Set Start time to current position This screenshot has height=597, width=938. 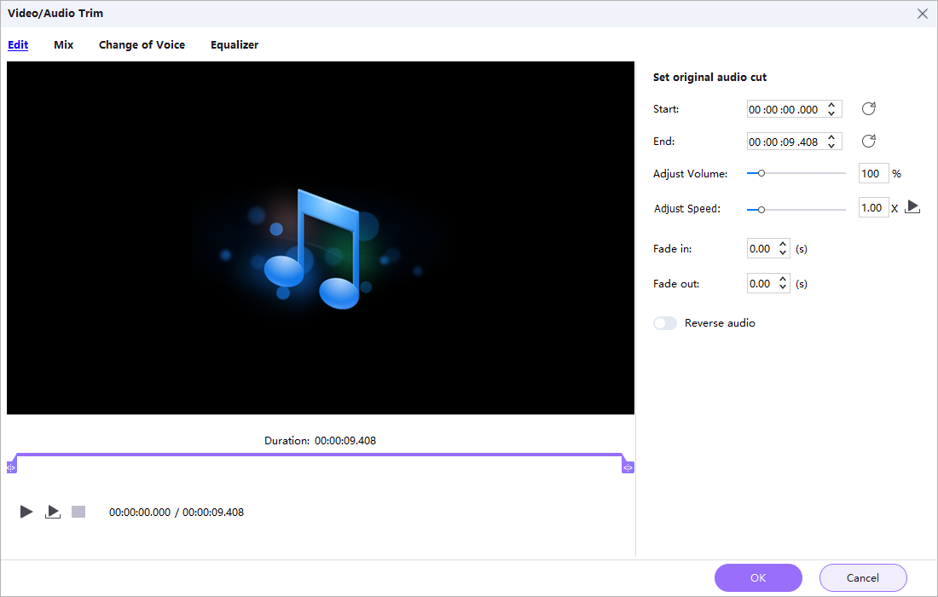coord(869,109)
